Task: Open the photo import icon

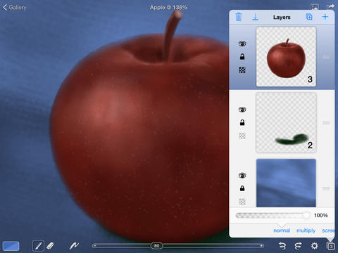Action: click(x=315, y=7)
